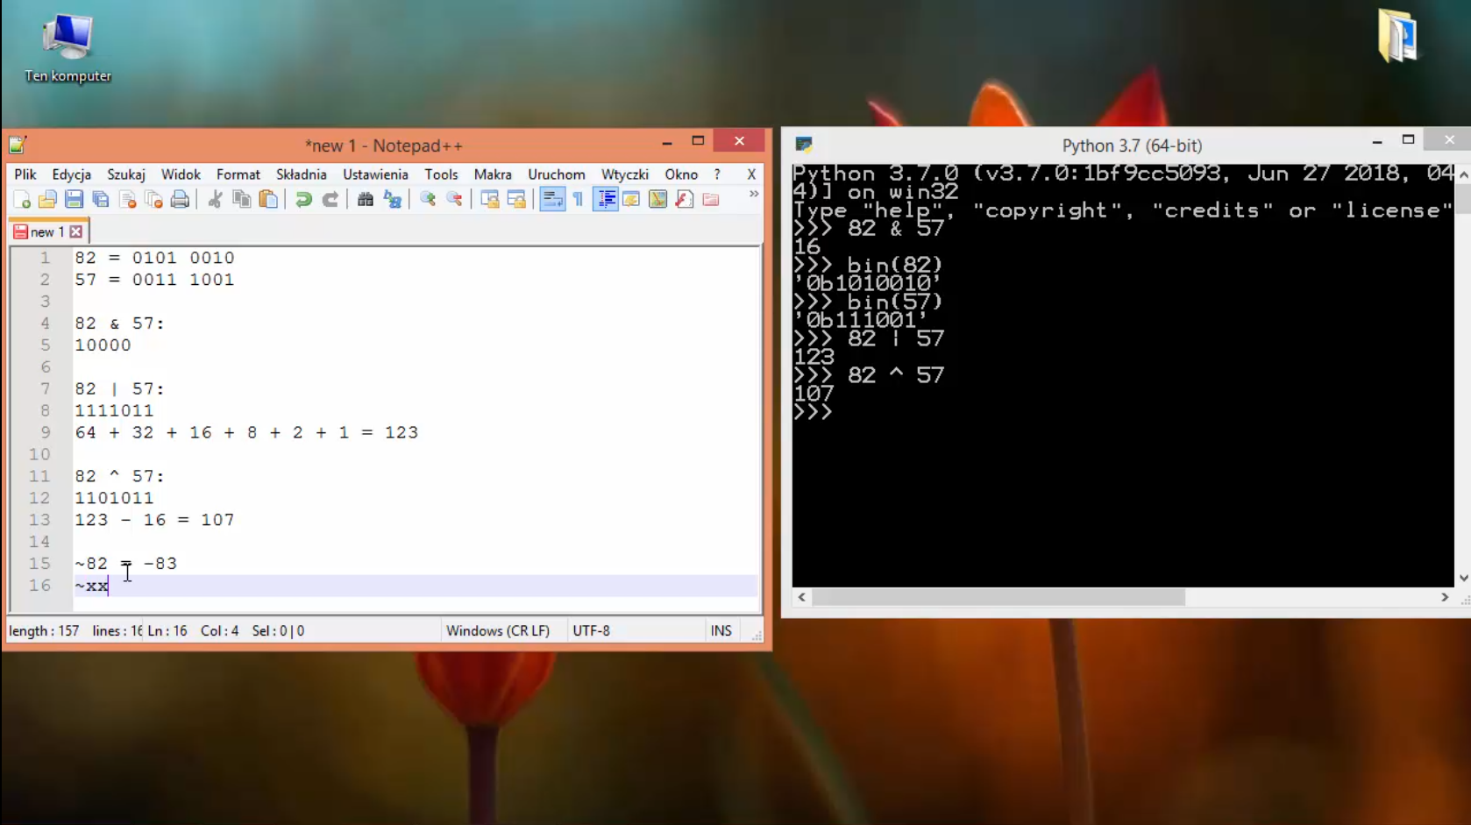Click the Zoom in magnifier icon
The image size is (1471, 825).
pos(428,200)
